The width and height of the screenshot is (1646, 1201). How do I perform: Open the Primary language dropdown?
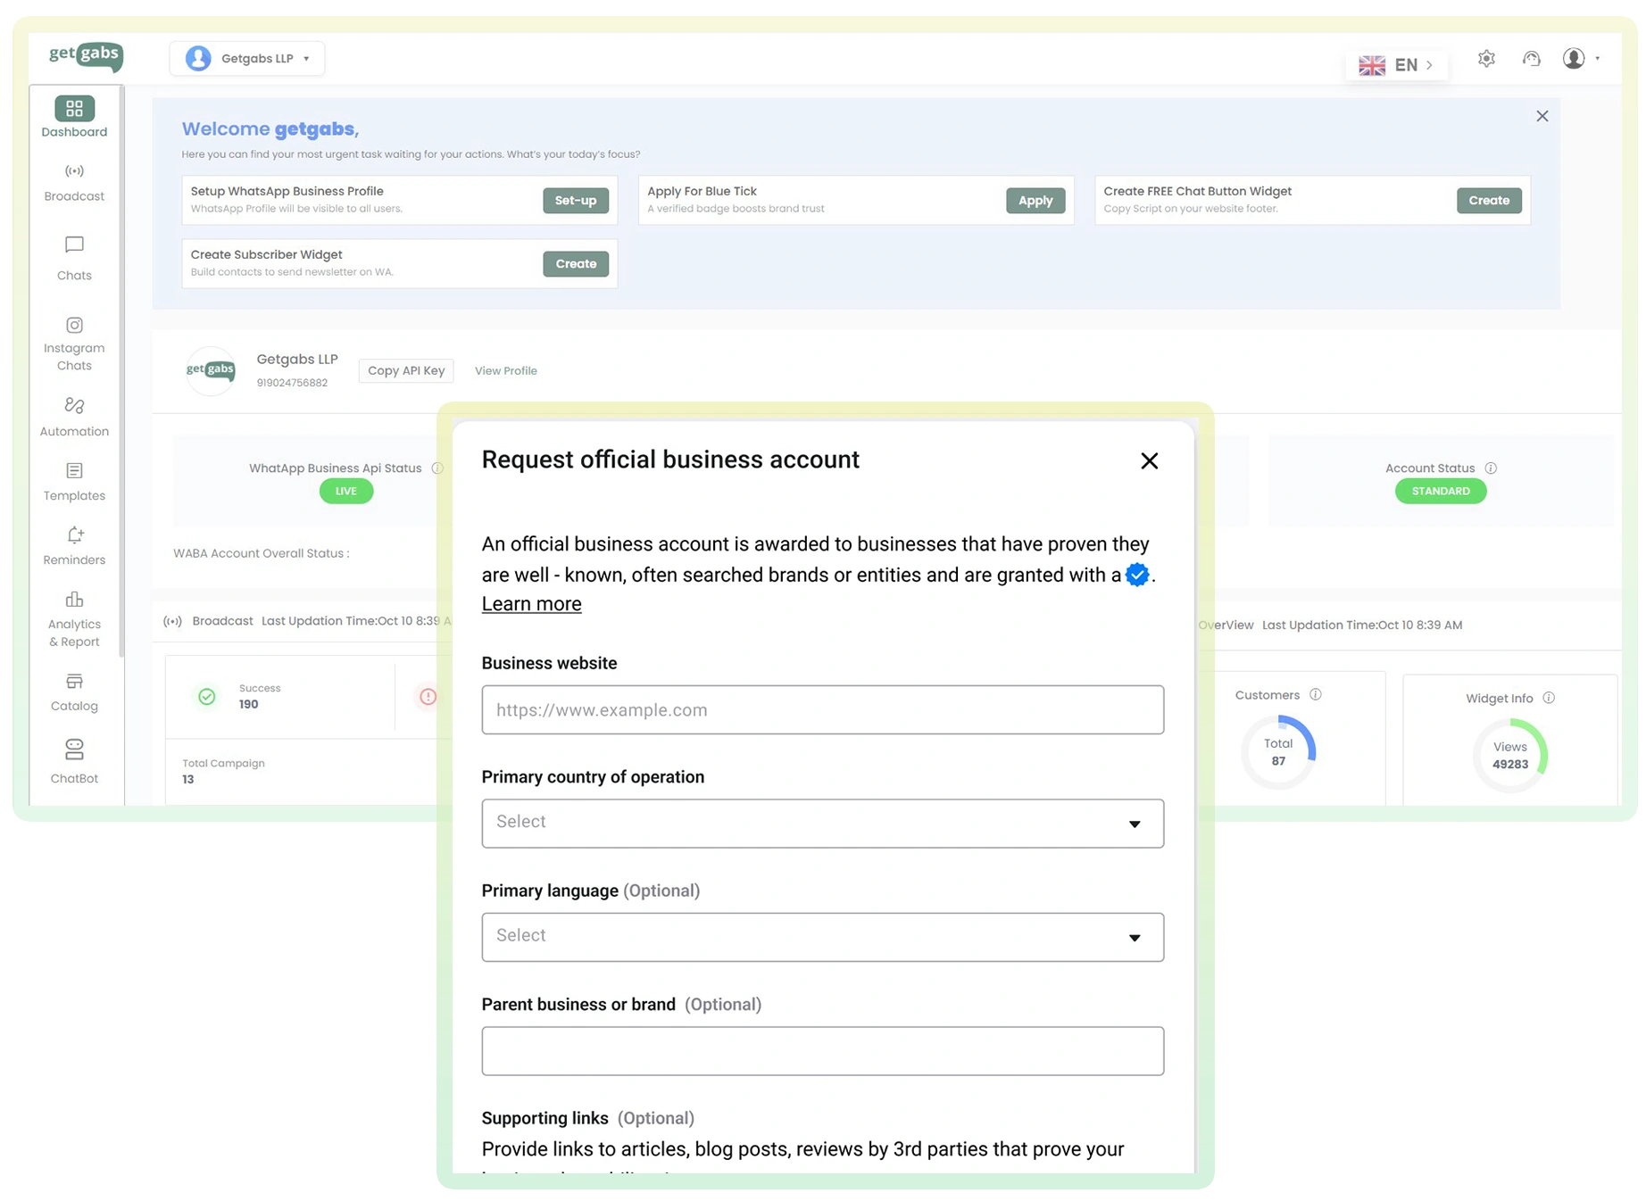point(822,937)
